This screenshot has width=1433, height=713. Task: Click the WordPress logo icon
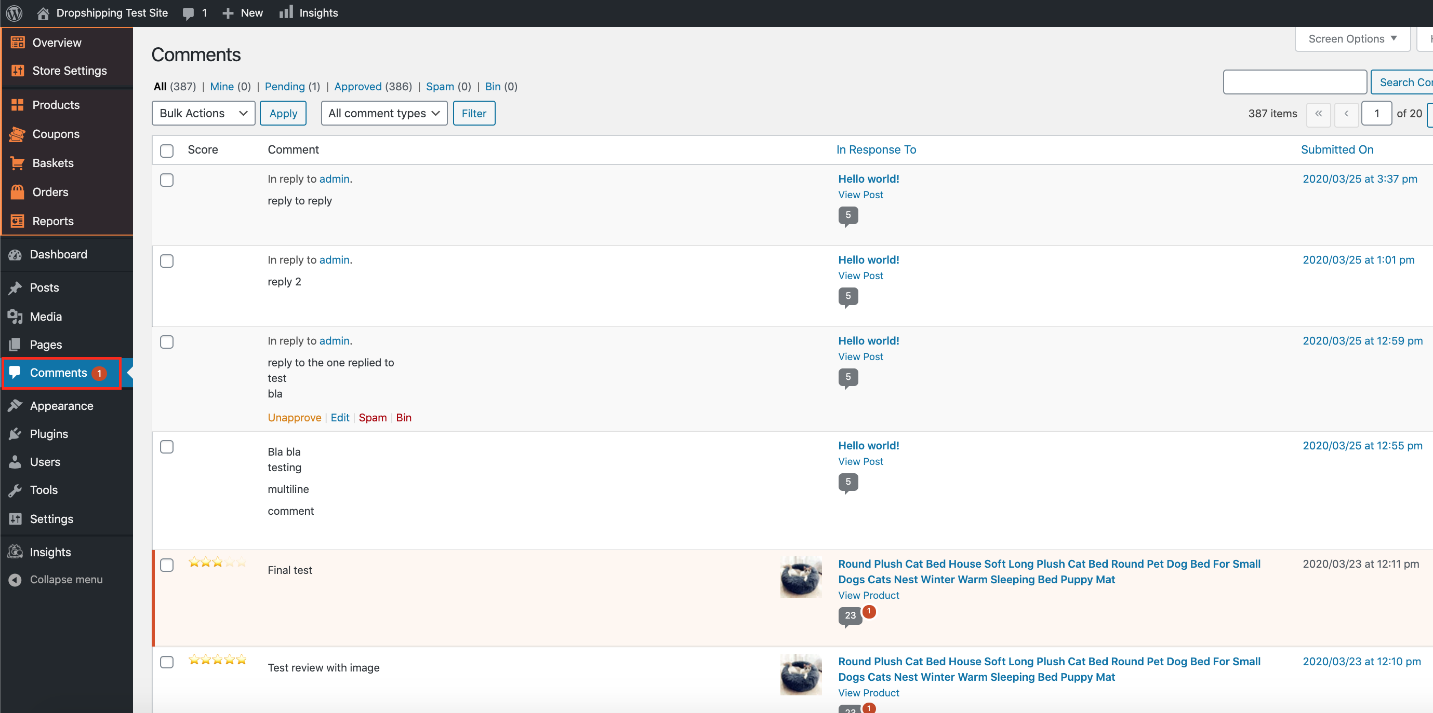pyautogui.click(x=14, y=13)
